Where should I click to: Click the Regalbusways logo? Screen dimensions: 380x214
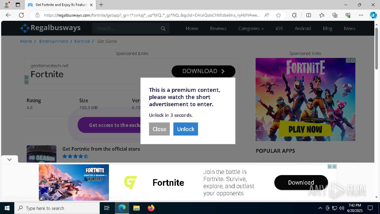tap(50, 28)
